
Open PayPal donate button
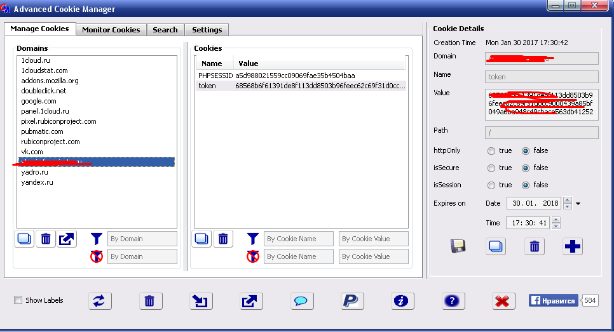pyautogui.click(x=352, y=301)
